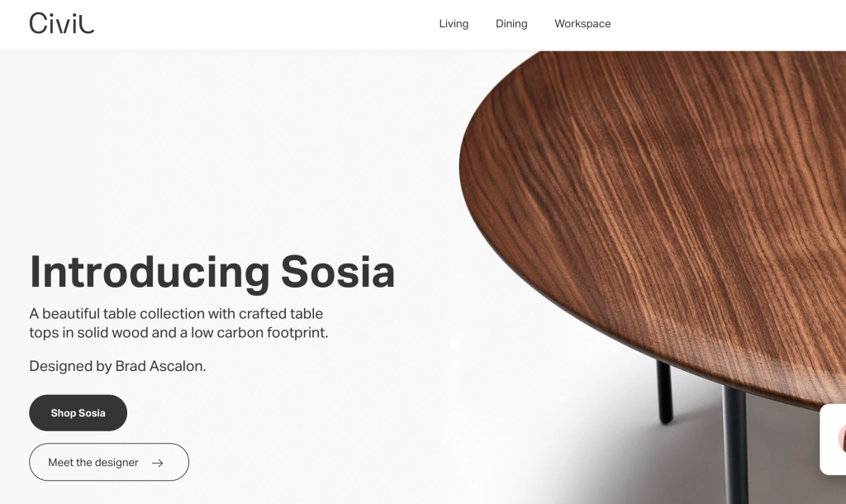Click the arrow icon beside Meet the designer
Viewport: 846px width, 504px height.
coord(158,463)
